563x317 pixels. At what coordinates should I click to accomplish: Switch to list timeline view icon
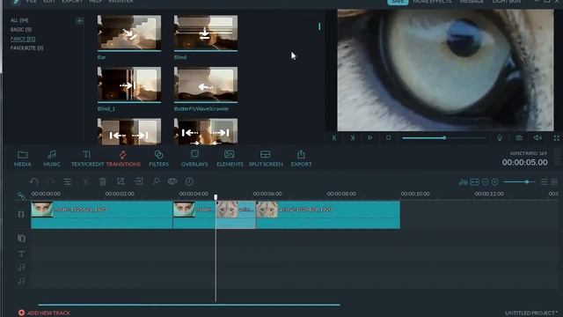[545, 182]
